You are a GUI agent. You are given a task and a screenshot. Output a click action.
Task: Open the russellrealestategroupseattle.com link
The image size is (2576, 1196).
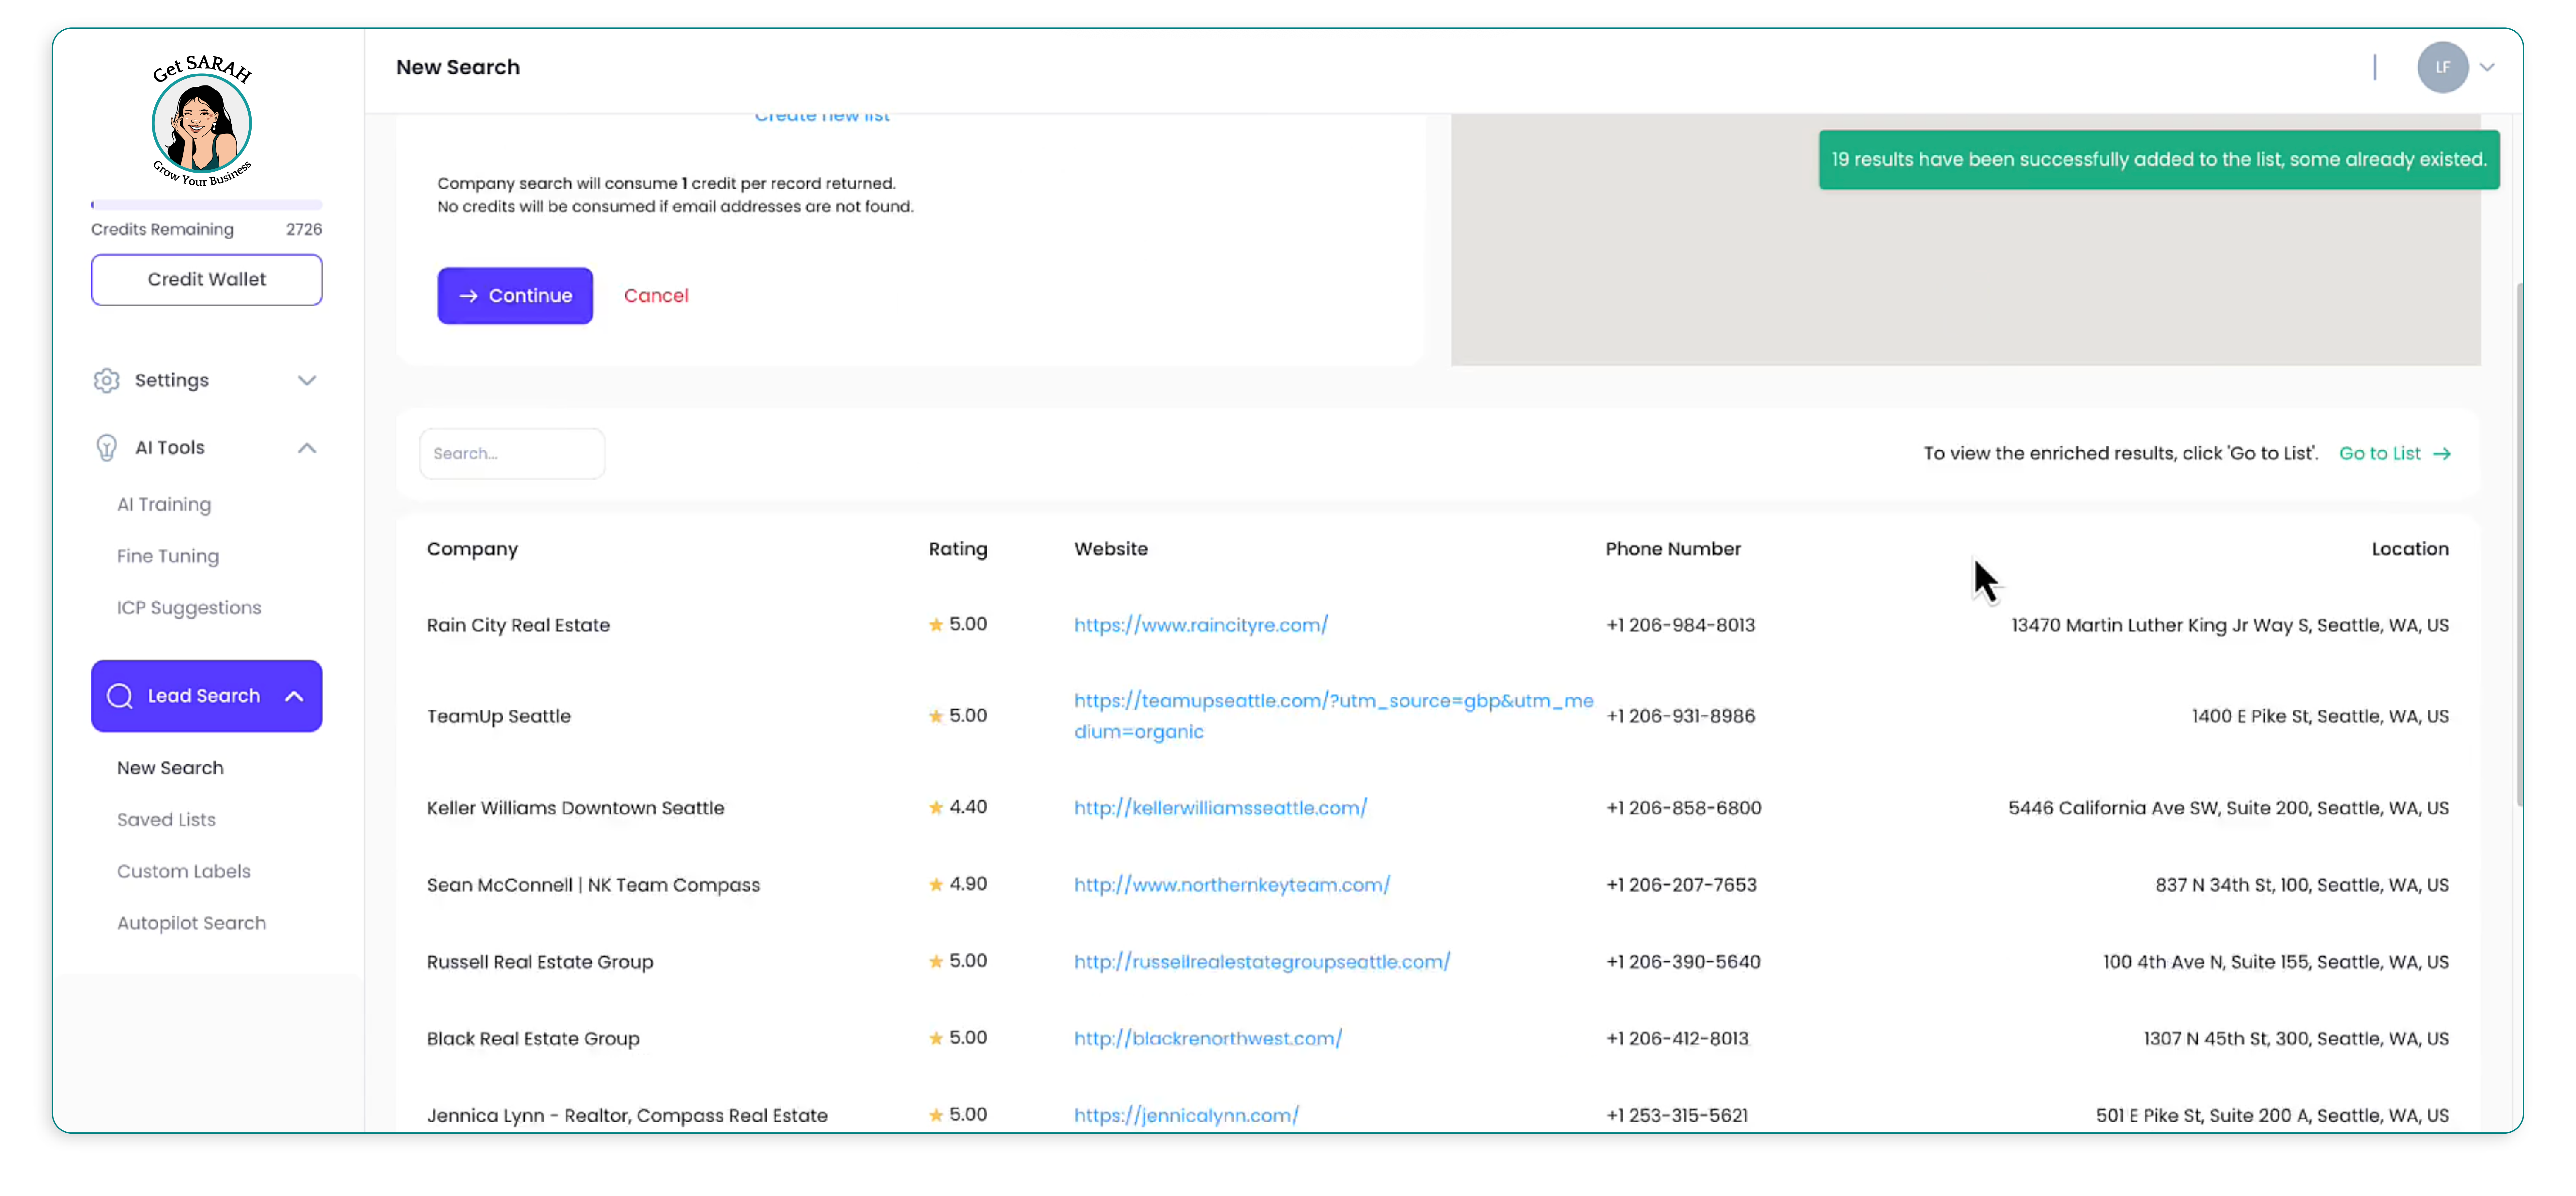(1262, 962)
